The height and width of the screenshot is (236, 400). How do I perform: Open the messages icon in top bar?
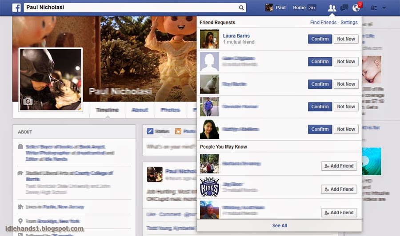[x=344, y=8]
